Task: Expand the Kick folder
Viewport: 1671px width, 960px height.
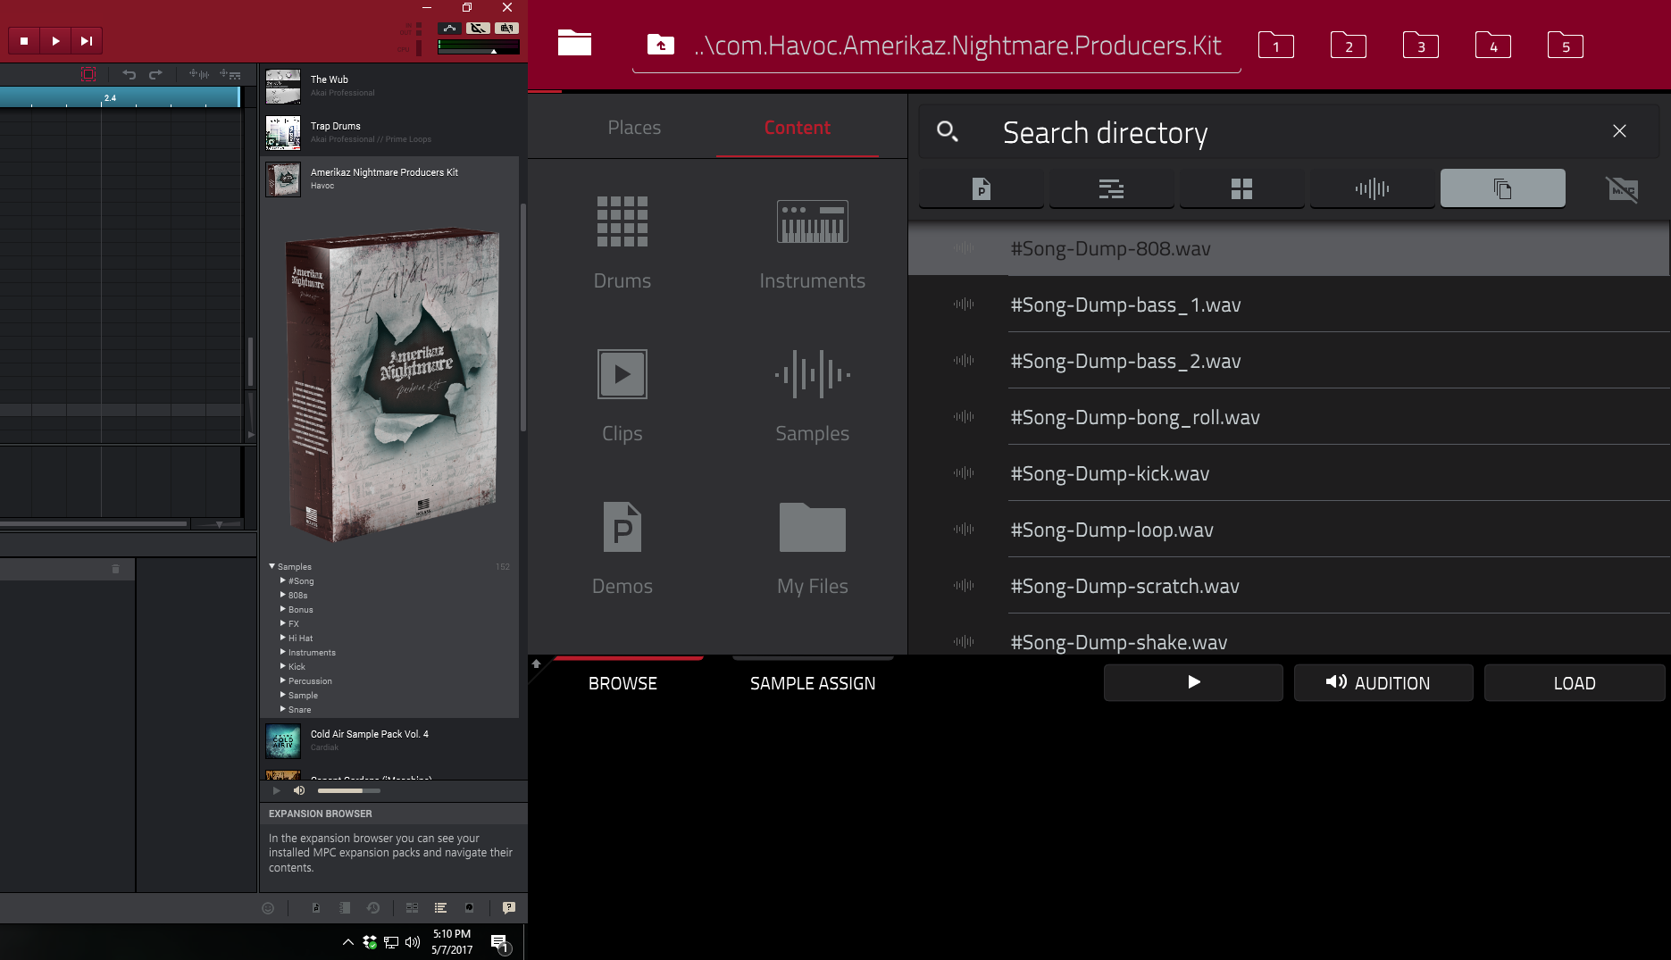Action: tap(283, 666)
